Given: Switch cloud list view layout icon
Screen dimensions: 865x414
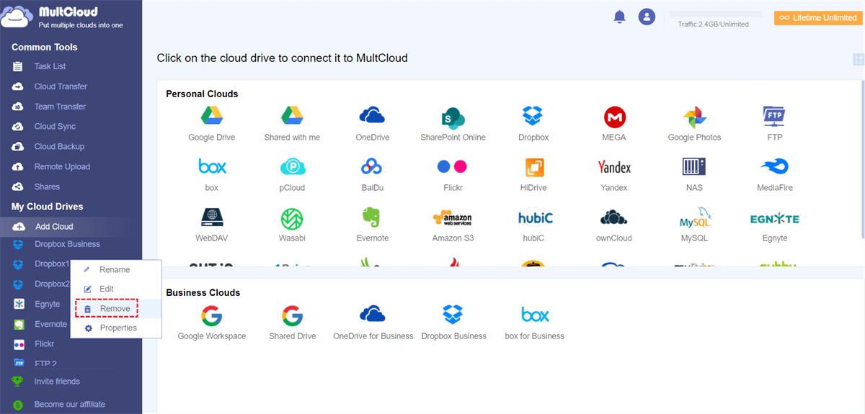Looking at the screenshot, I should (x=858, y=61).
